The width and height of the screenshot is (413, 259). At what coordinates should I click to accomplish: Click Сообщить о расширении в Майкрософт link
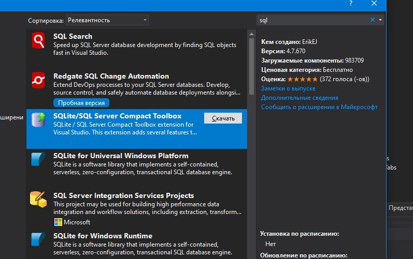tap(319, 107)
